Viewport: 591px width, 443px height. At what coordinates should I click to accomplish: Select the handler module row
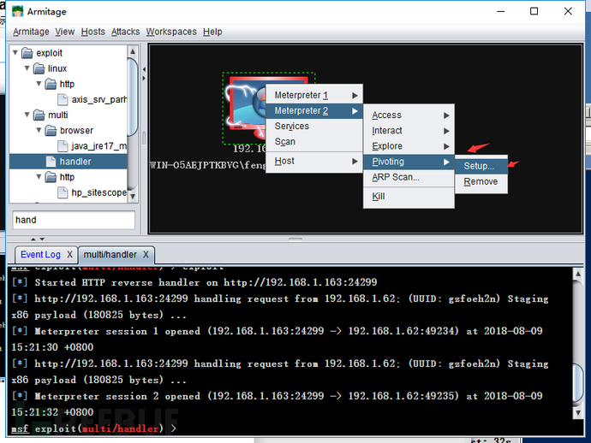tap(69, 162)
